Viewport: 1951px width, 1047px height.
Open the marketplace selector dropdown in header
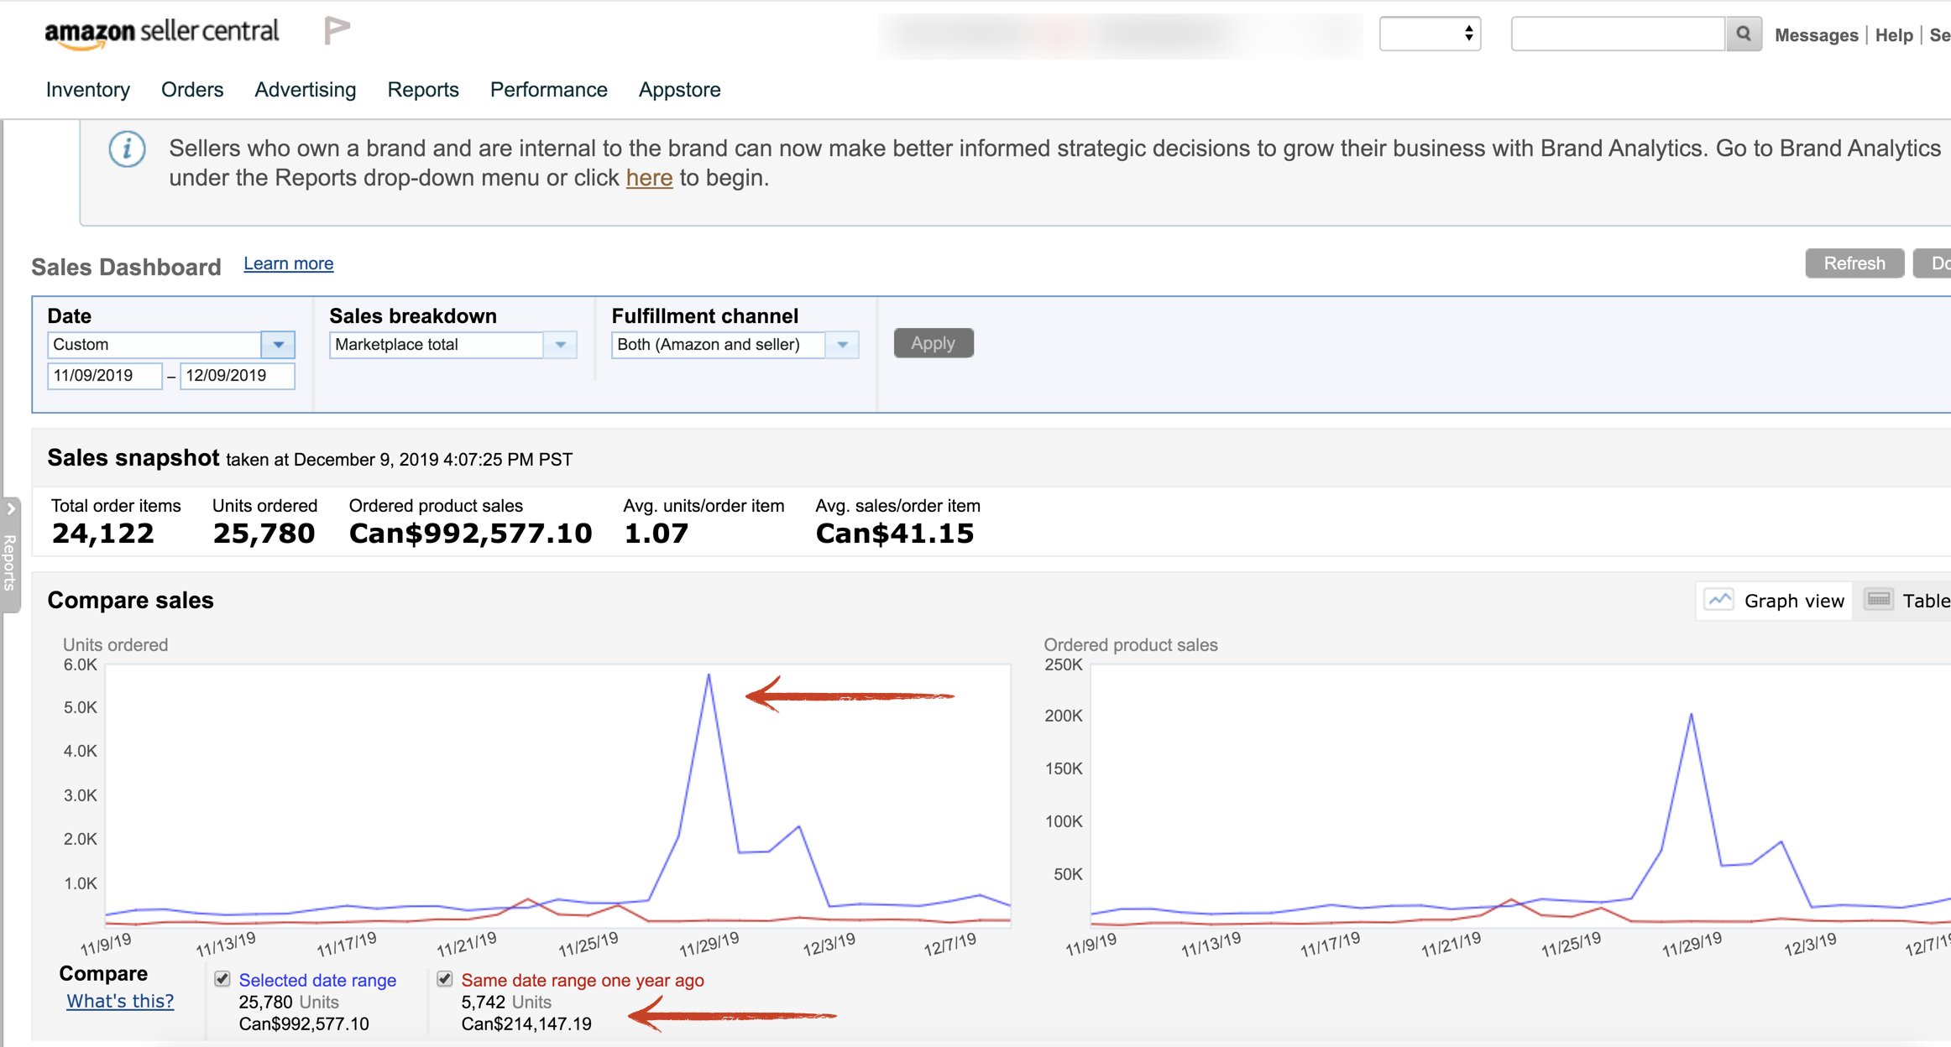click(x=1430, y=34)
